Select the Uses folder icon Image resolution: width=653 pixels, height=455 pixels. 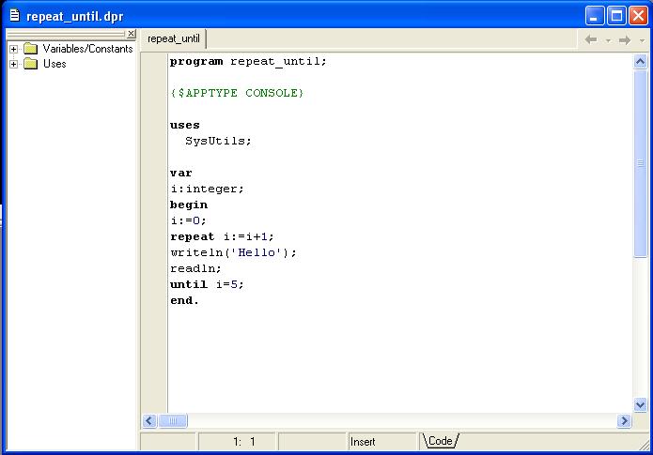pyautogui.click(x=31, y=64)
